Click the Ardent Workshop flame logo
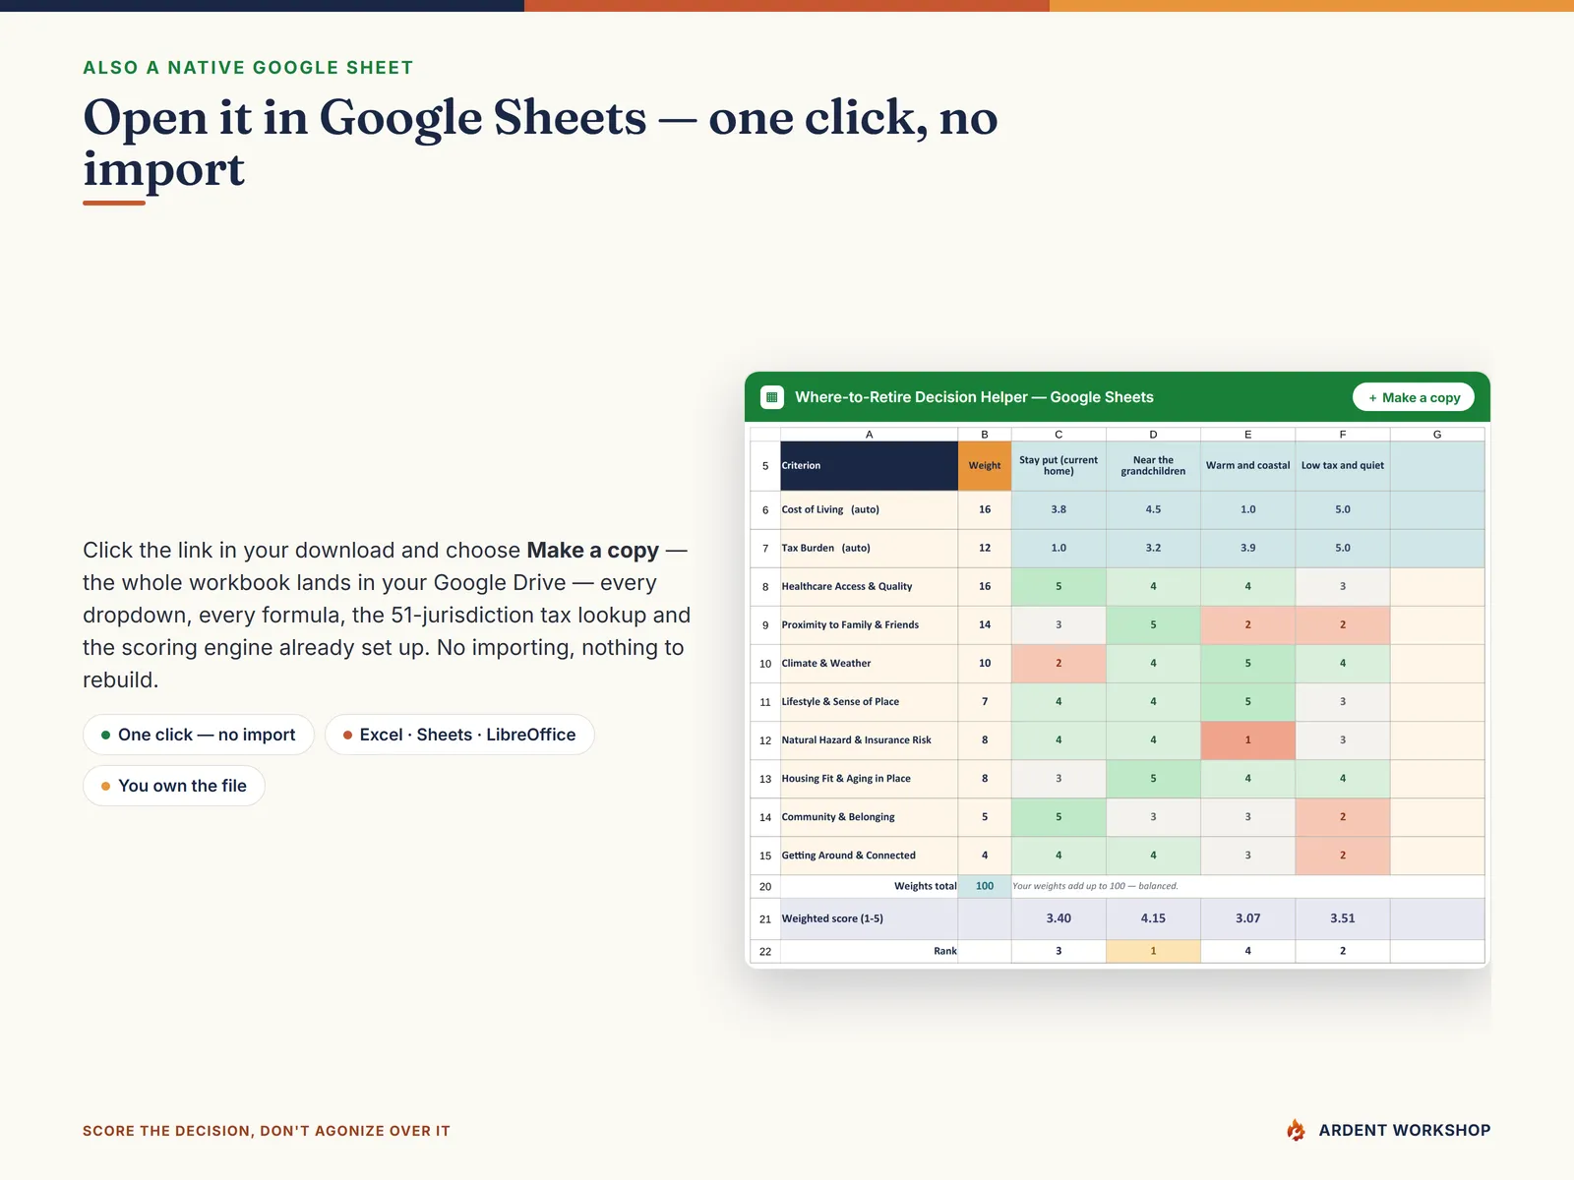This screenshot has height=1180, width=1574. [1296, 1131]
